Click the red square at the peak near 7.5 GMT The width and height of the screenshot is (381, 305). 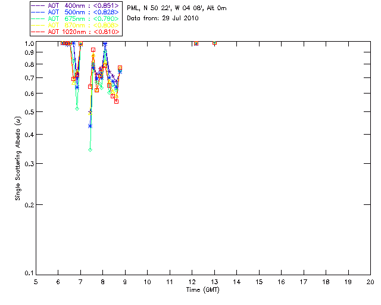pyautogui.click(x=93, y=50)
